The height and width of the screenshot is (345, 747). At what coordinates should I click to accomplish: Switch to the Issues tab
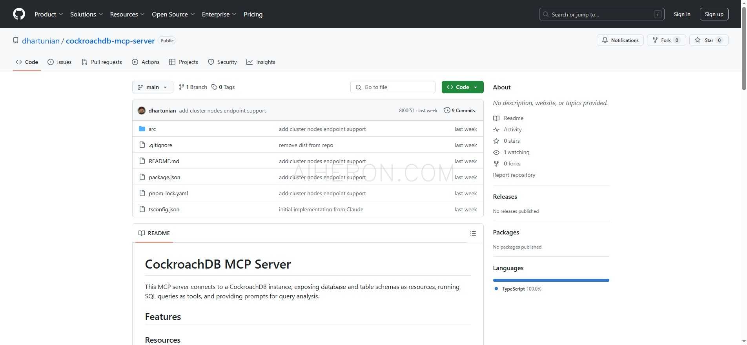coord(59,62)
